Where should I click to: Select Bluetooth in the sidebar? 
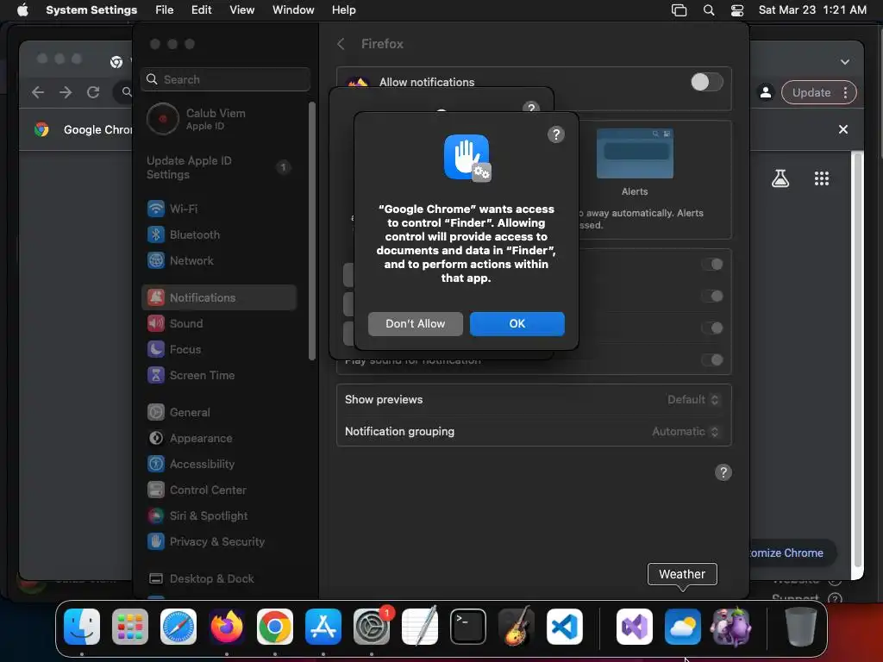[220, 234]
